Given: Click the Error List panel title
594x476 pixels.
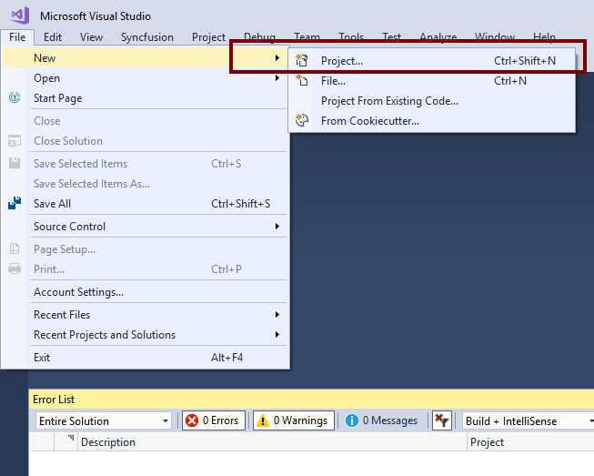Looking at the screenshot, I should click(x=54, y=399).
